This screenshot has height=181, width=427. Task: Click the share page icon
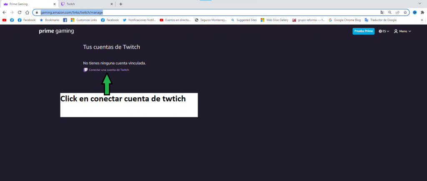click(397, 12)
